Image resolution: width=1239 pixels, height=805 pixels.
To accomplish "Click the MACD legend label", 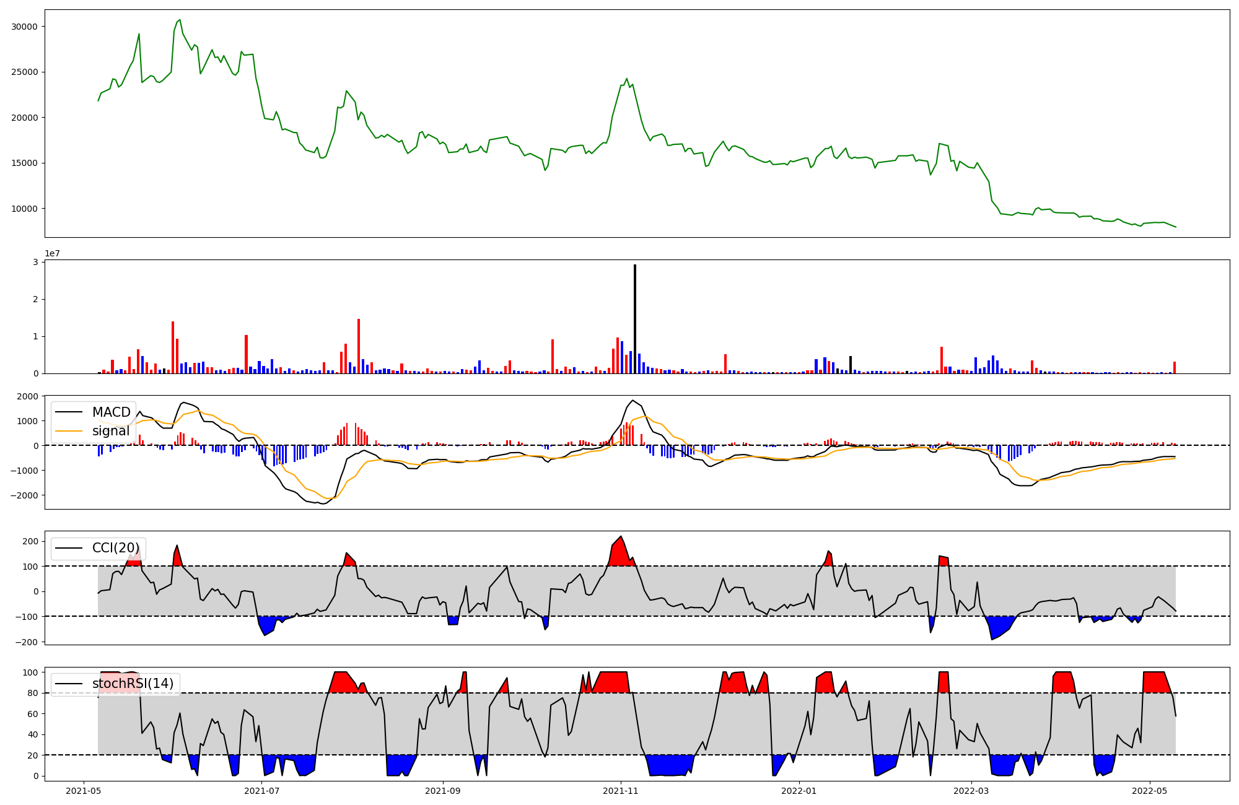I will coord(111,412).
